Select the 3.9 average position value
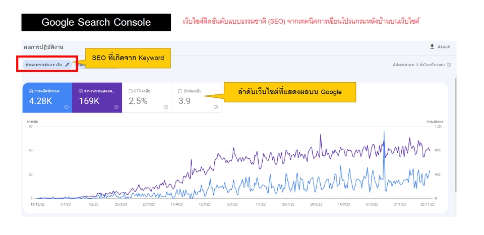This screenshot has height=235, width=484. pos(185,101)
